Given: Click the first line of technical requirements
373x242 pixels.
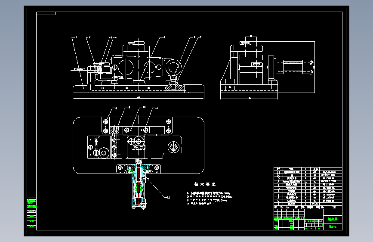Looking at the screenshot, I should (x=209, y=193).
